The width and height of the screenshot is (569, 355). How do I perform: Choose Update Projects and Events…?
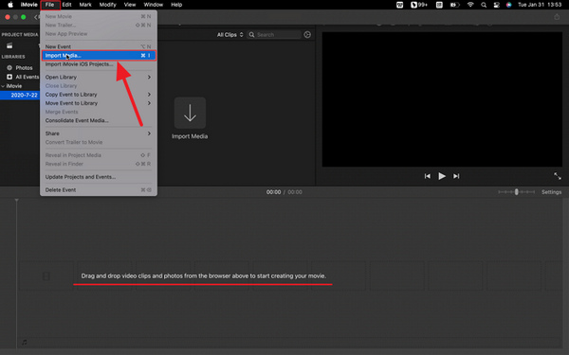(98, 177)
